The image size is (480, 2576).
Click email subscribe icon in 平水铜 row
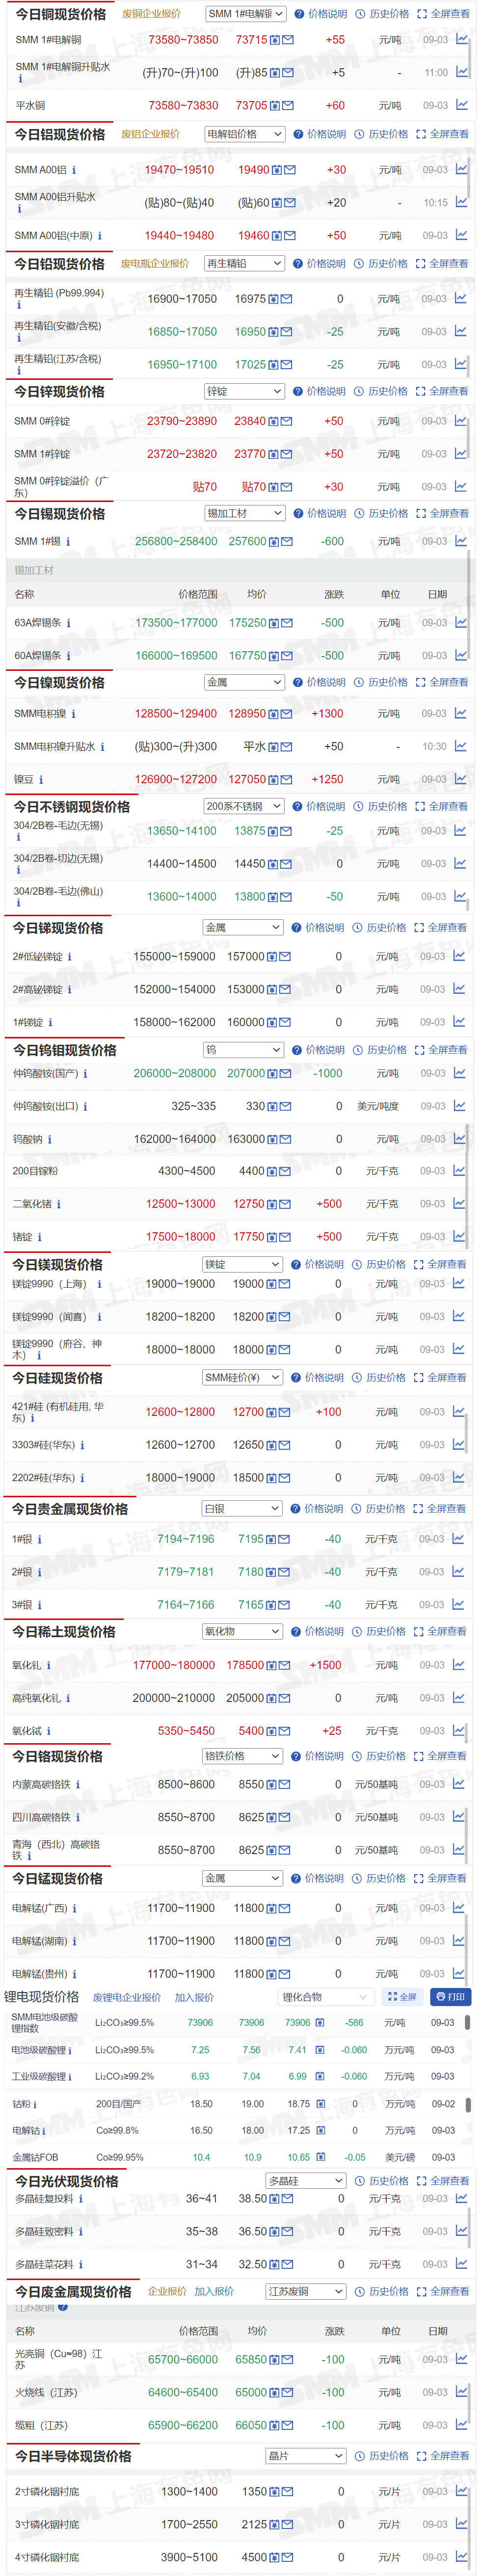[289, 105]
